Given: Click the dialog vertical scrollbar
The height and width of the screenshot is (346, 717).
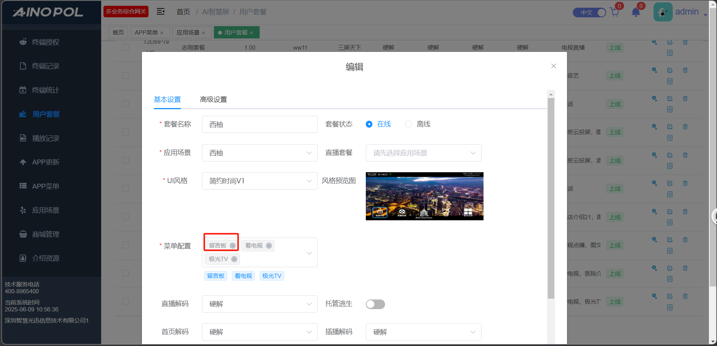Looking at the screenshot, I should pyautogui.click(x=551, y=198).
